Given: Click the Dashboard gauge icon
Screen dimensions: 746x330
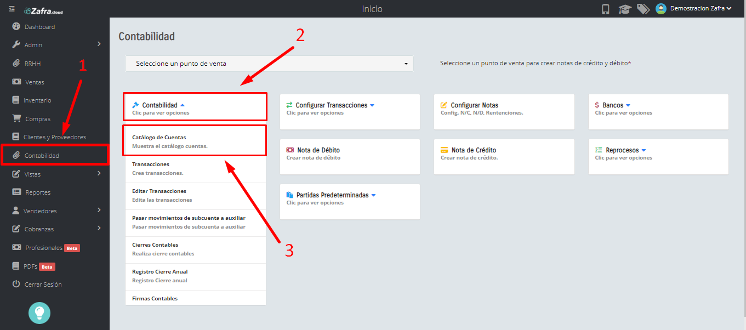Looking at the screenshot, I should tap(16, 26).
